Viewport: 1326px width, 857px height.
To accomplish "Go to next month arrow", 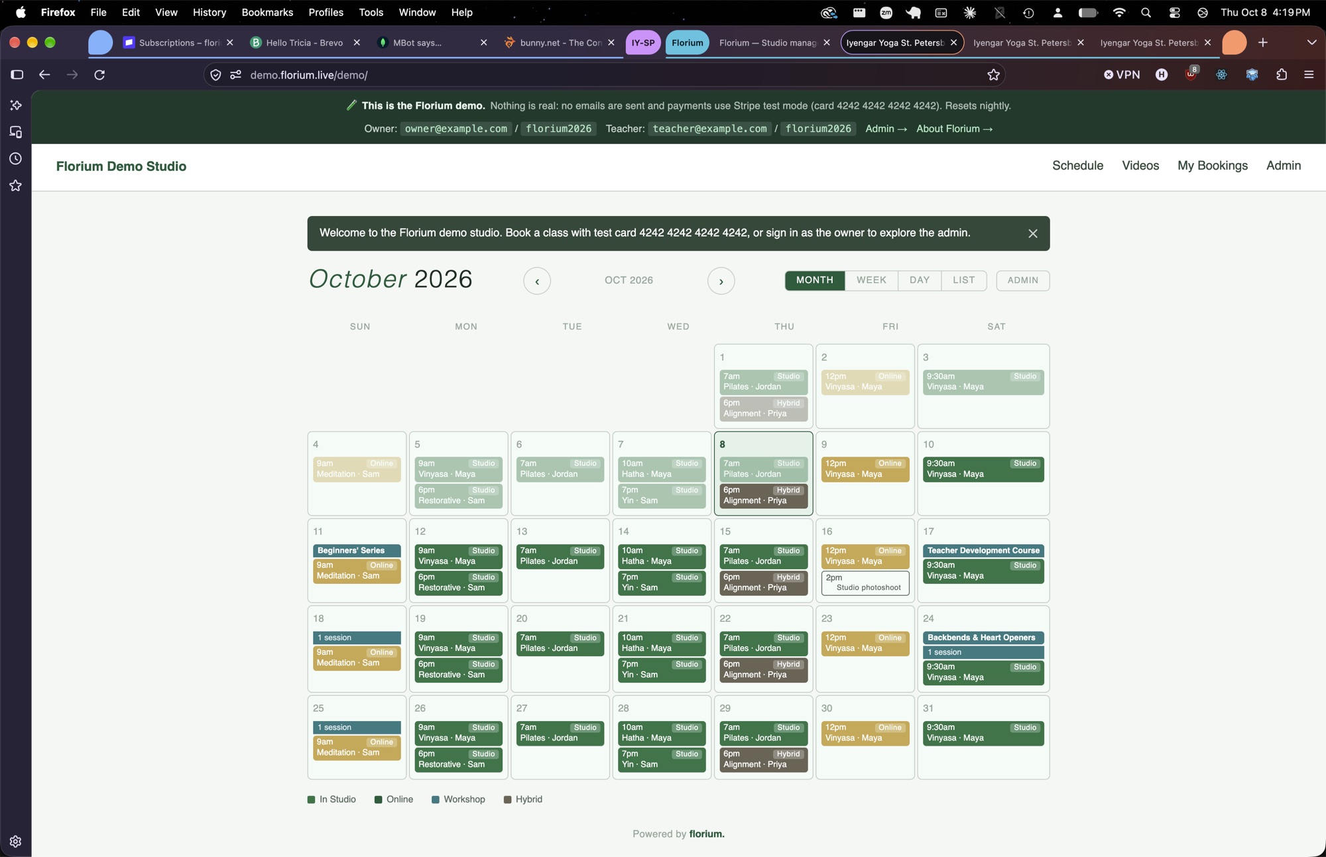I will pyautogui.click(x=721, y=281).
